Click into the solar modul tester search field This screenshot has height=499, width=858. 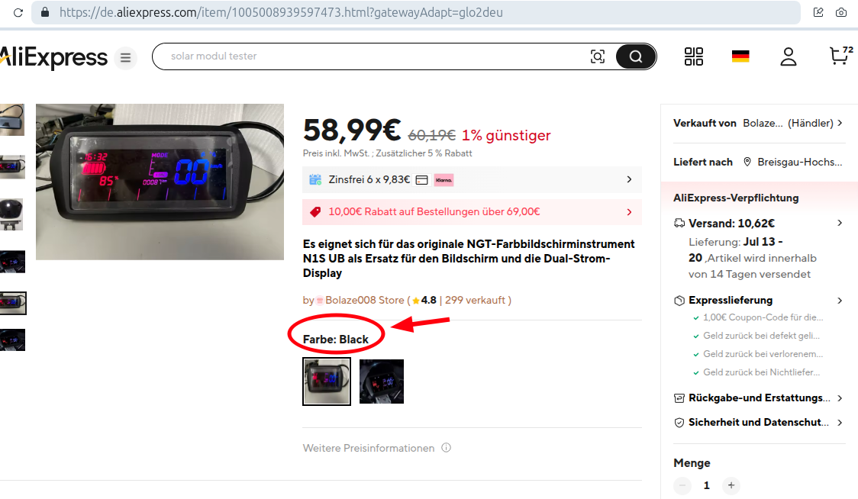(372, 56)
